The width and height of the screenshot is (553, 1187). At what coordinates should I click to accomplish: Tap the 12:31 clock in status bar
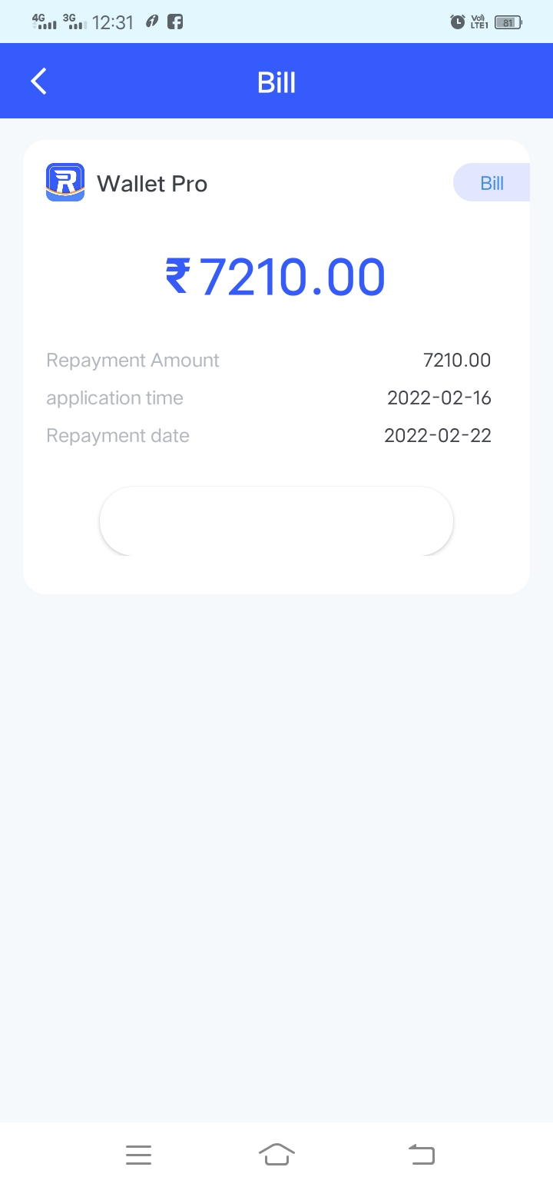[113, 22]
